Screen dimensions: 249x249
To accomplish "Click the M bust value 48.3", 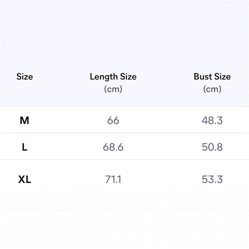I will [212, 120].
